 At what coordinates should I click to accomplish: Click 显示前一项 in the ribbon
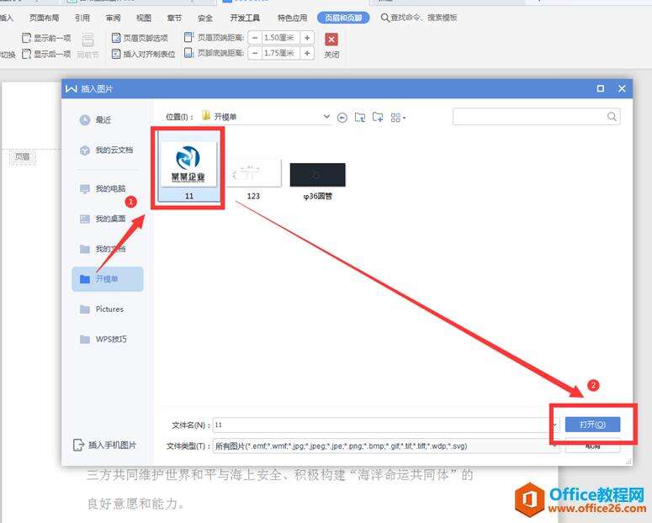[46, 38]
